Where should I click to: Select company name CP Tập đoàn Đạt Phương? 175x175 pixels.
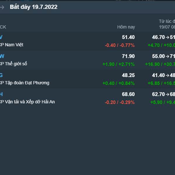coord(24,83)
